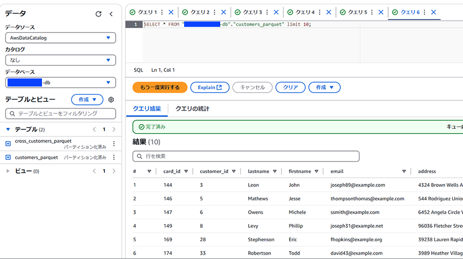Viewport: 463px width, 259px height.
Task: Expand customers_parquet table columns
Action: tap(8, 157)
